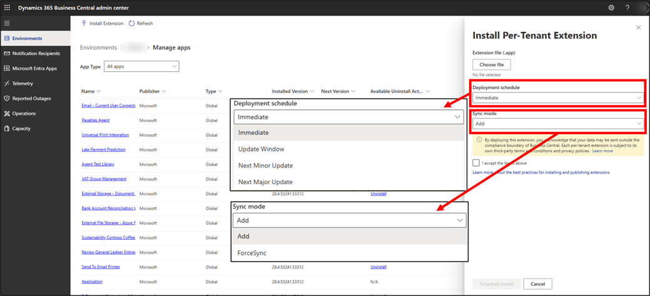Tick the 'I accept the terms above' checkbox
The height and width of the screenshot is (296, 650).
476,163
